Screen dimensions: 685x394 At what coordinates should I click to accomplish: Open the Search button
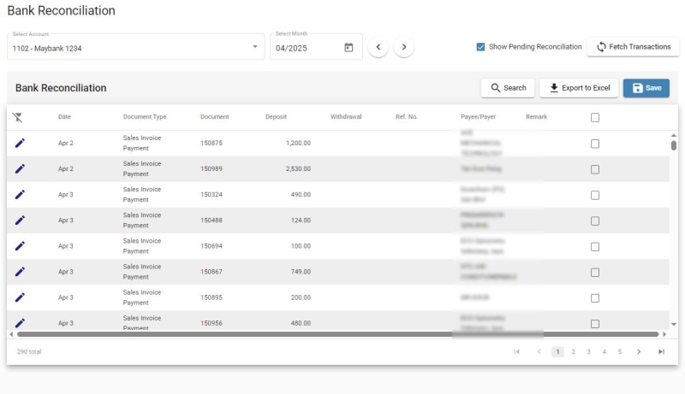[508, 88]
